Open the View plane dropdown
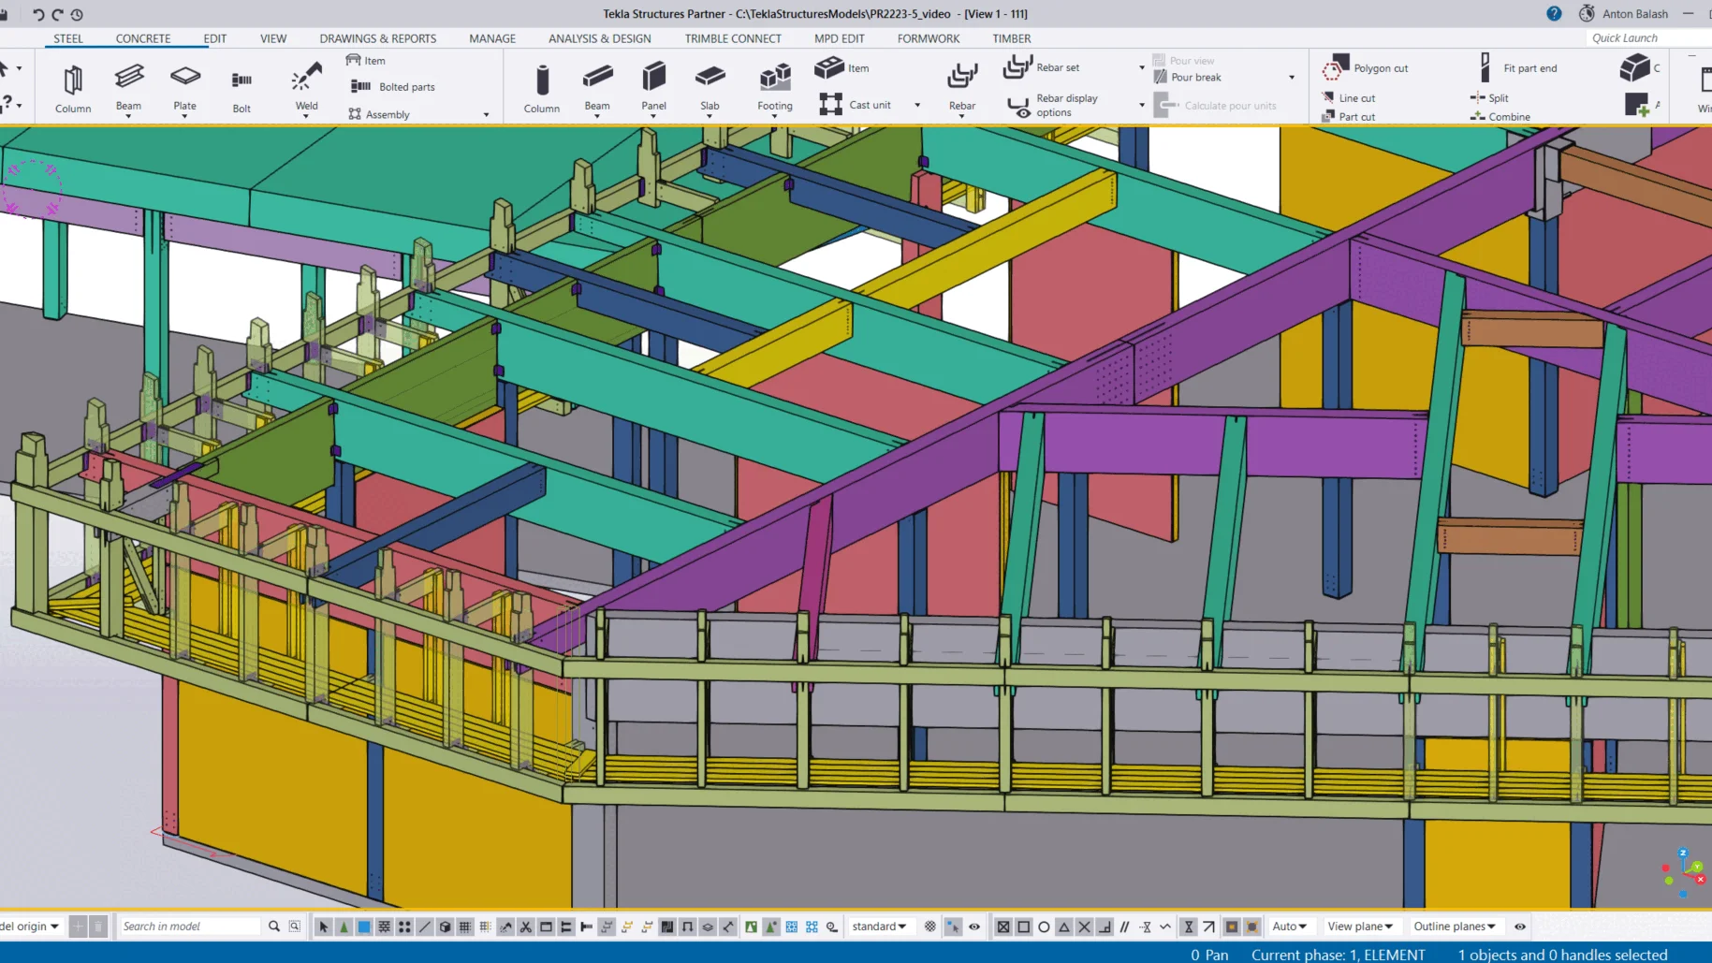 click(x=1359, y=927)
